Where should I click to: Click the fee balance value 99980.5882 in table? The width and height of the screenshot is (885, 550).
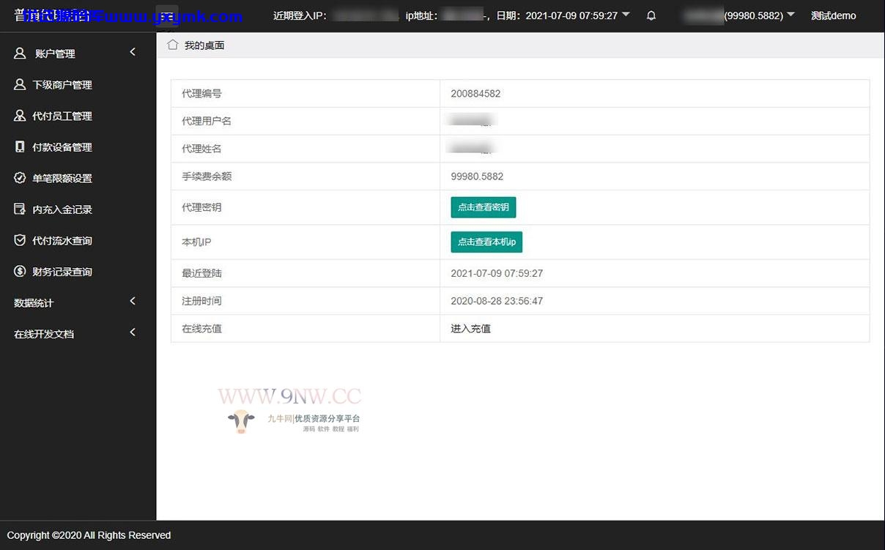(477, 176)
